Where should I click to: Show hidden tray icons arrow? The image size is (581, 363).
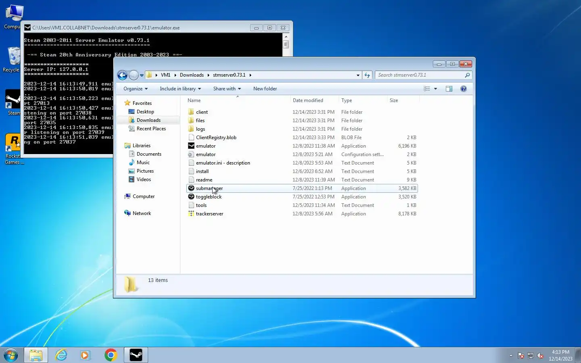coord(511,355)
